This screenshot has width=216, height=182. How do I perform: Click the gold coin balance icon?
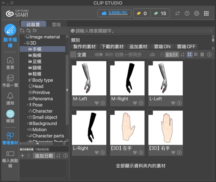139,13
